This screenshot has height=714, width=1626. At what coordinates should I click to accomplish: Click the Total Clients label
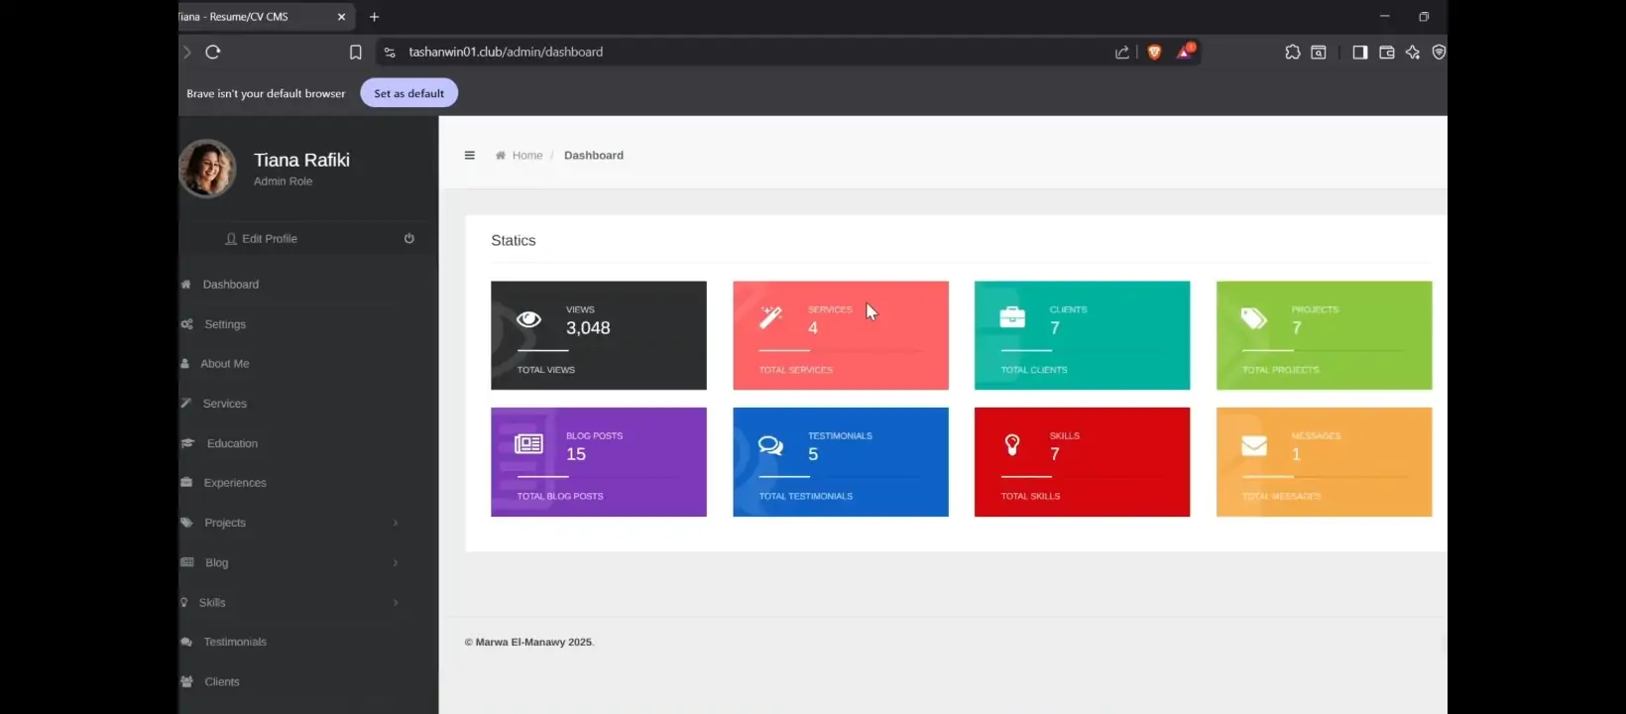[1034, 370]
